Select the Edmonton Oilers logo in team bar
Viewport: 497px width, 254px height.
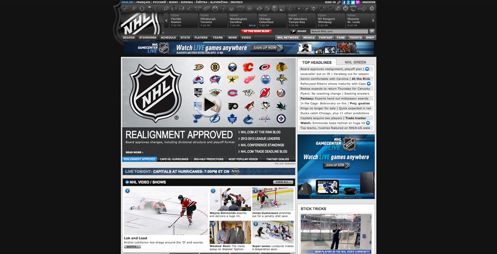coord(215,8)
